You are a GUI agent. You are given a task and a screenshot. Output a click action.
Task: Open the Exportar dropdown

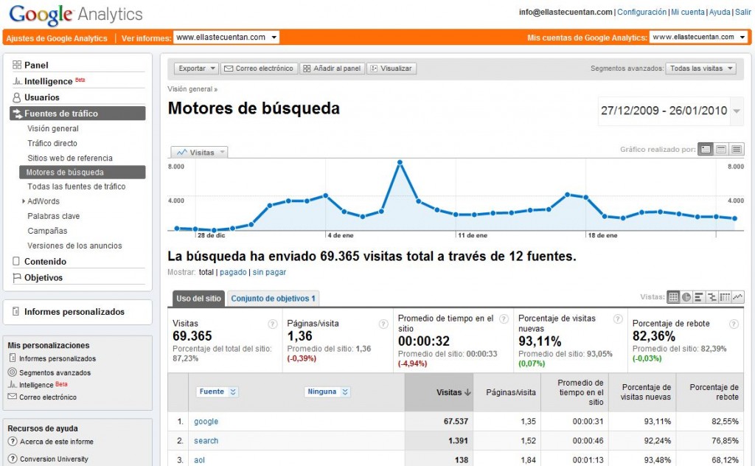click(x=196, y=69)
